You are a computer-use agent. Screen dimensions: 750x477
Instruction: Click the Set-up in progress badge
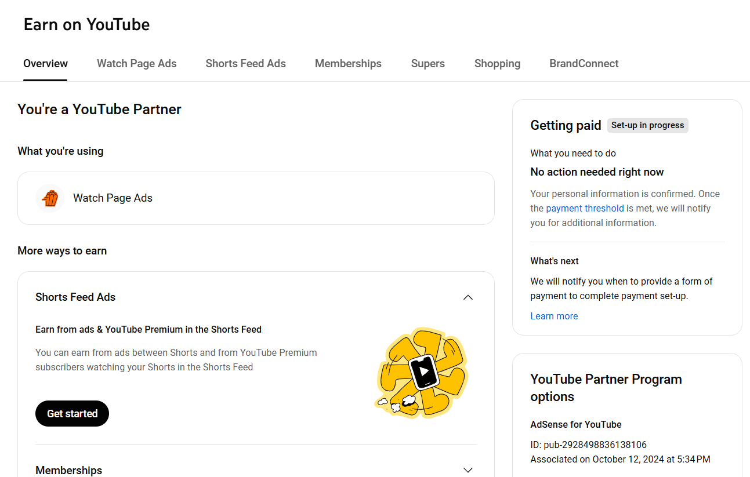coord(648,125)
